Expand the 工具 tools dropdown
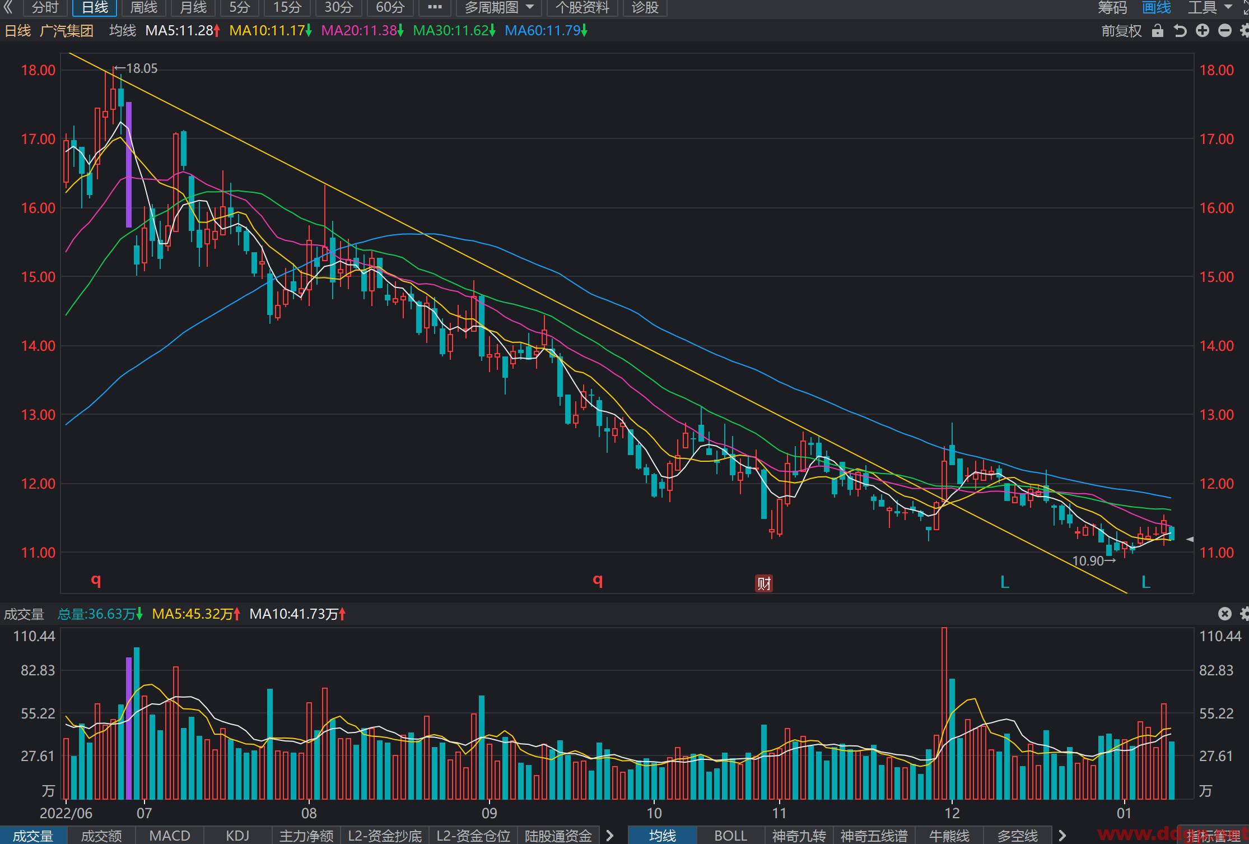This screenshot has height=844, width=1249. click(x=1210, y=7)
